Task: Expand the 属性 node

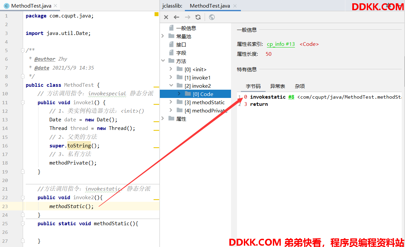Action: point(163,118)
